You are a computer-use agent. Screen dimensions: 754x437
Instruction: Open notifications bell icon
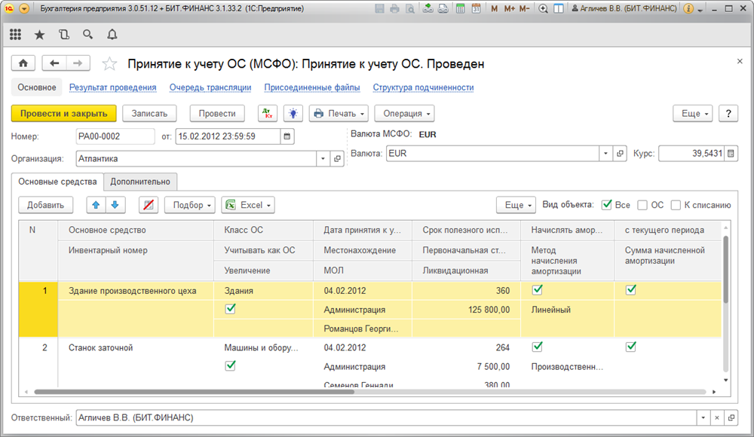(112, 35)
